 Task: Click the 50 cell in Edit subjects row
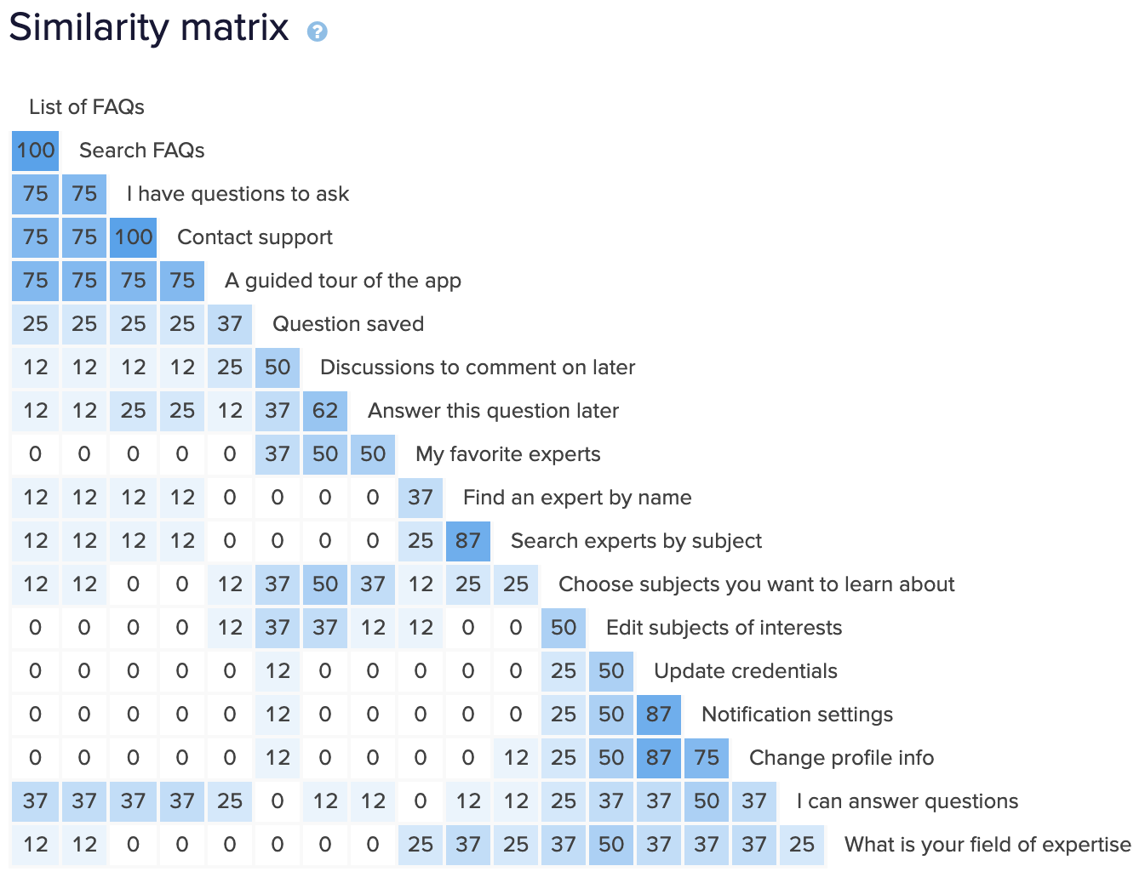[x=564, y=628]
